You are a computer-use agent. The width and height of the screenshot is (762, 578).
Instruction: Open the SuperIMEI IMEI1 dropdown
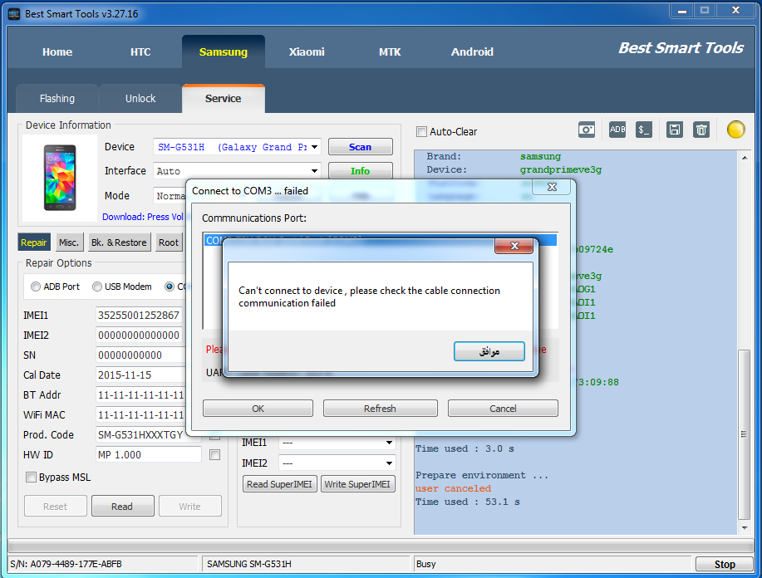pos(389,443)
